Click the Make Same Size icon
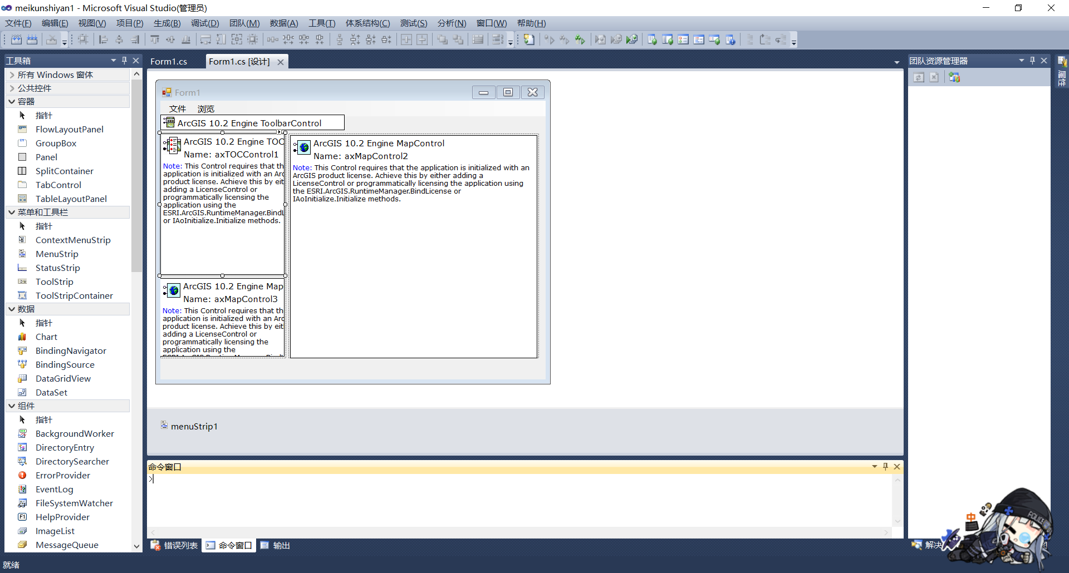Viewport: 1069px width, 573px height. point(237,39)
